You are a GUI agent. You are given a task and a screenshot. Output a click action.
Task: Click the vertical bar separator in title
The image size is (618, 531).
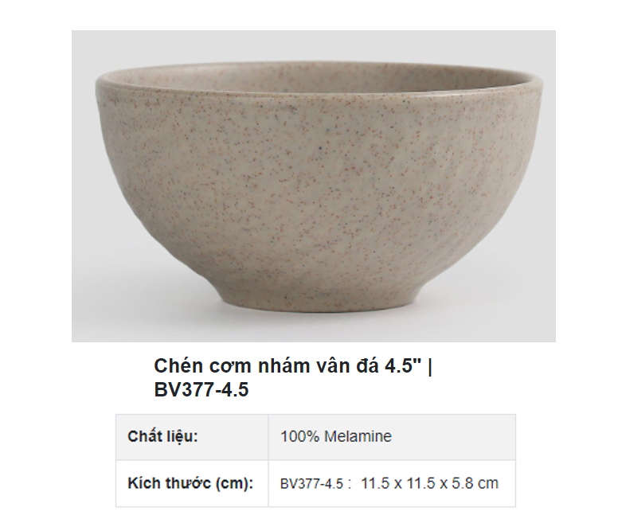point(429,367)
